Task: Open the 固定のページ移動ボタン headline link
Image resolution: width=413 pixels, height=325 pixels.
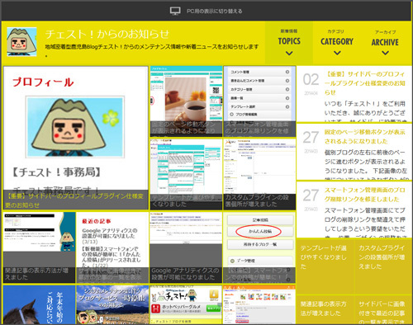Action: [365, 137]
